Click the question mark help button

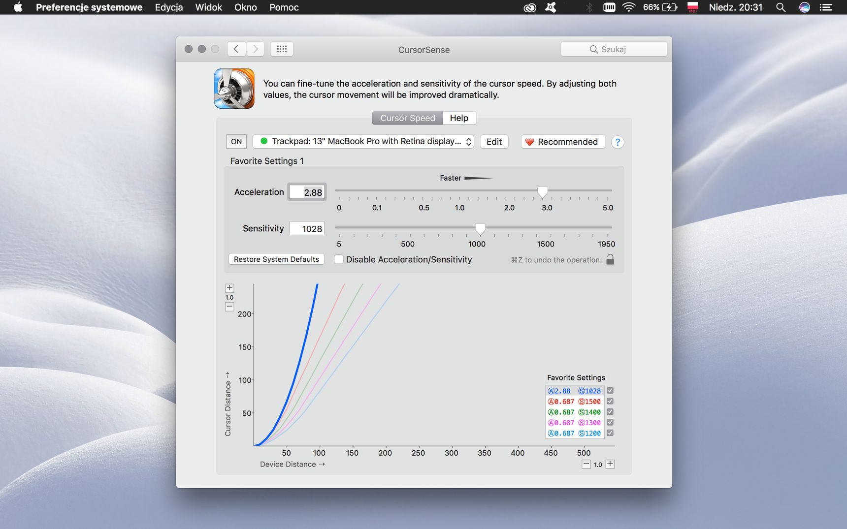[618, 142]
